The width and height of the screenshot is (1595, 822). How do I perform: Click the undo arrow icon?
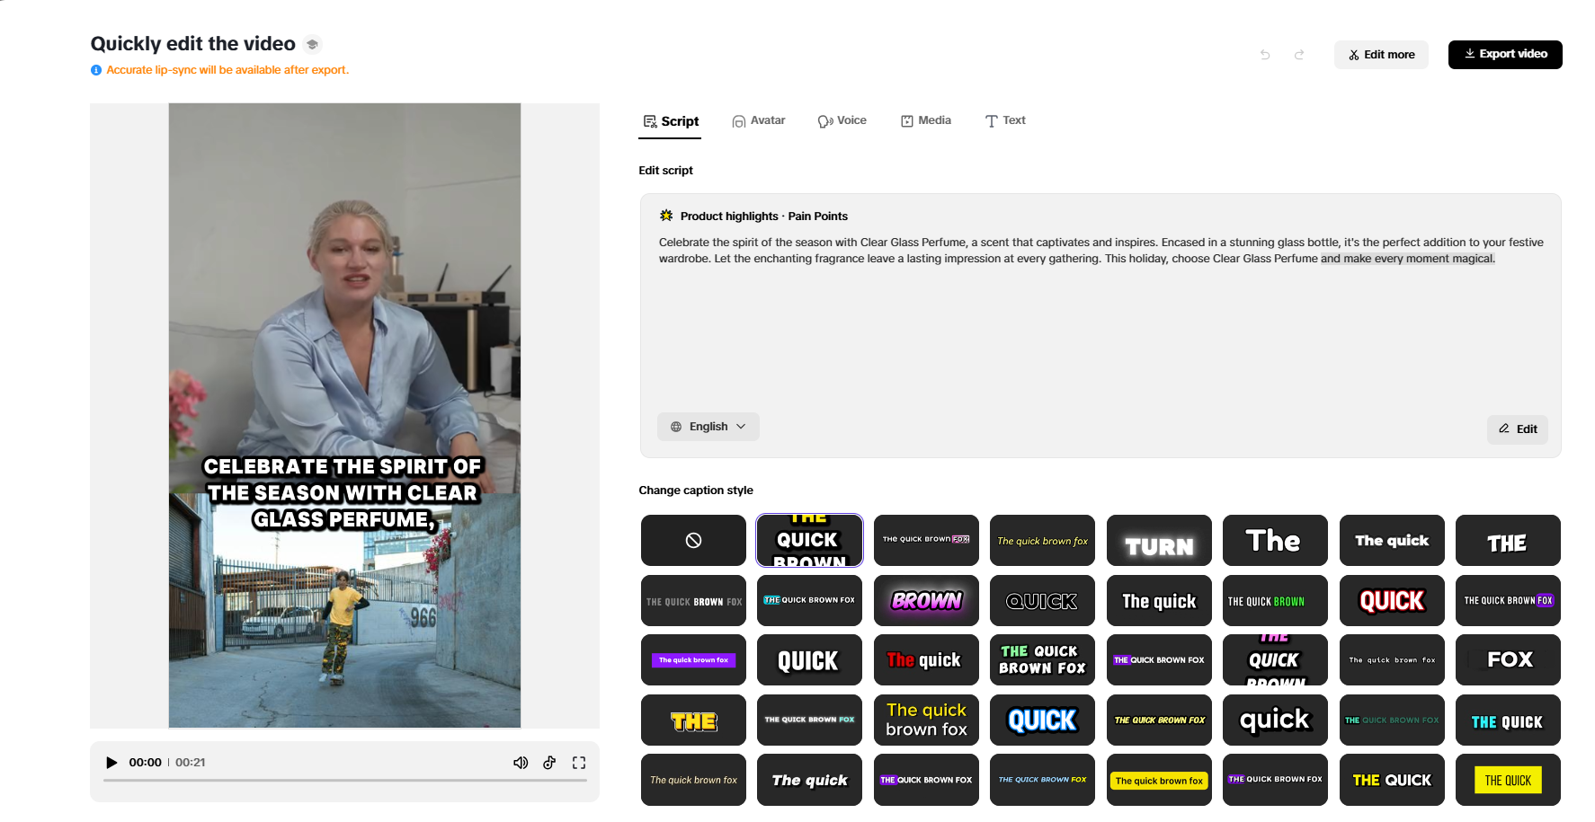(x=1265, y=55)
